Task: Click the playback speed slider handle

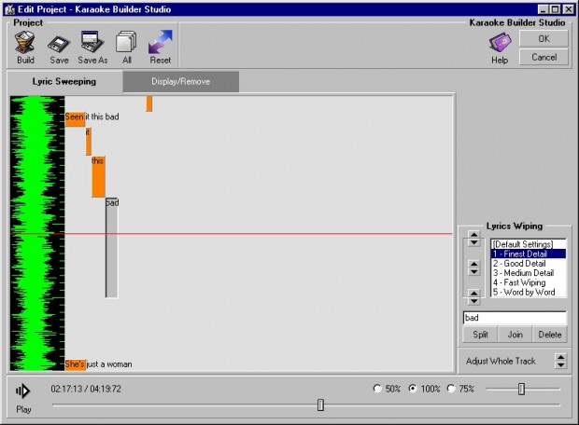Action: coord(521,389)
